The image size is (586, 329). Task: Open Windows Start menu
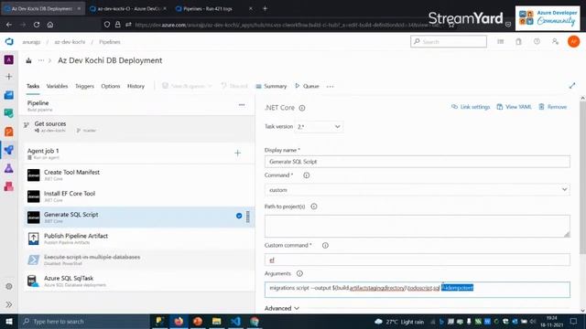[x=9, y=321]
